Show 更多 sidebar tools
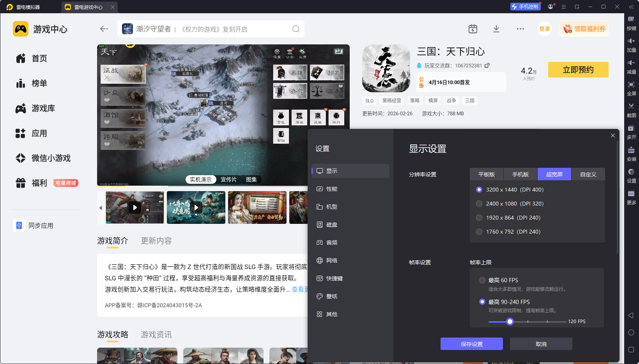639x364 pixels. pyautogui.click(x=631, y=197)
